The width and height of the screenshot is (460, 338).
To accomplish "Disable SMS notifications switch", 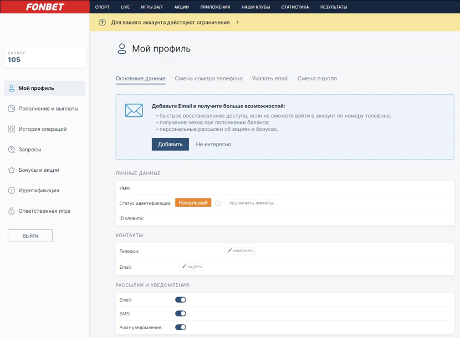I will (181, 314).
